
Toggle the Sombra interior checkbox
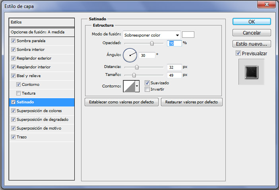[13, 49]
